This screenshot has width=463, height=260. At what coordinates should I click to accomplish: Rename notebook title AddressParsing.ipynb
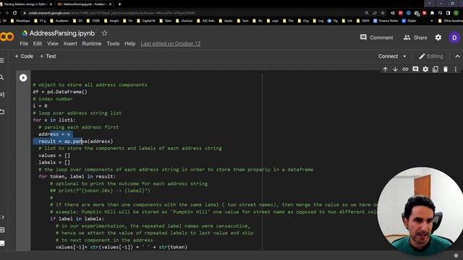pyautogui.click(x=62, y=33)
